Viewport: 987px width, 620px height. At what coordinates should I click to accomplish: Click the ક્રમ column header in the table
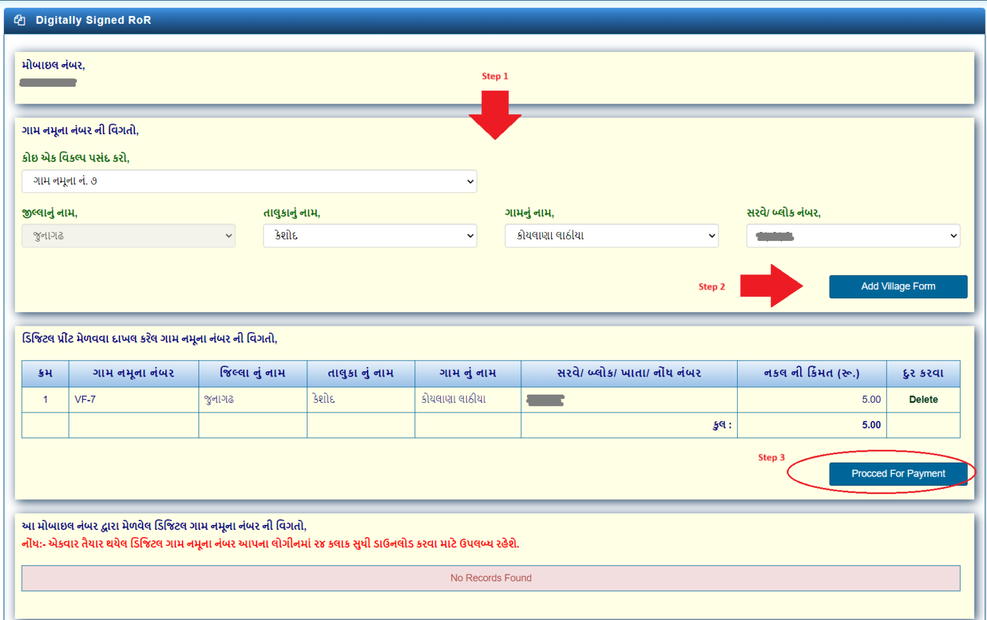click(45, 373)
